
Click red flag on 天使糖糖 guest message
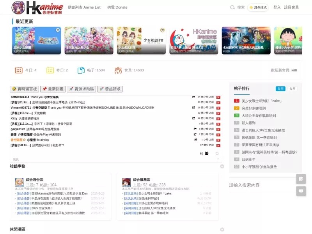coord(218,113)
